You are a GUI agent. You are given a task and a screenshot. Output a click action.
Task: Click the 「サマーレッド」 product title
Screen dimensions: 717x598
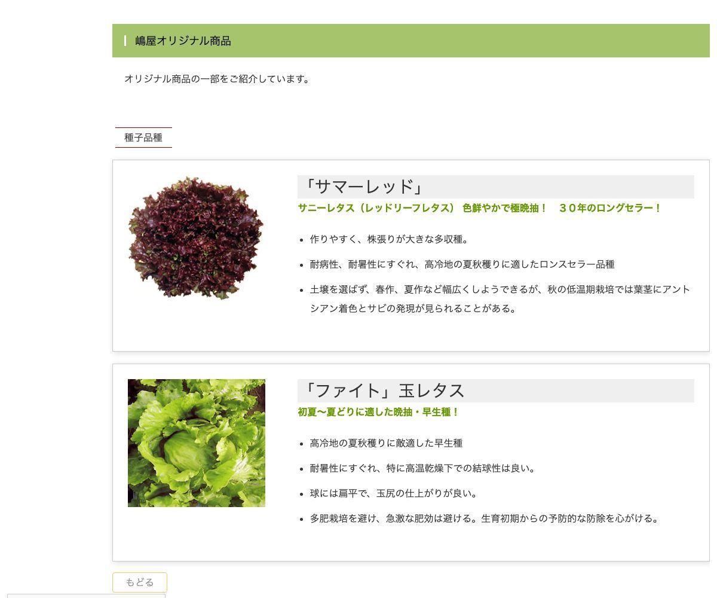tap(363, 187)
